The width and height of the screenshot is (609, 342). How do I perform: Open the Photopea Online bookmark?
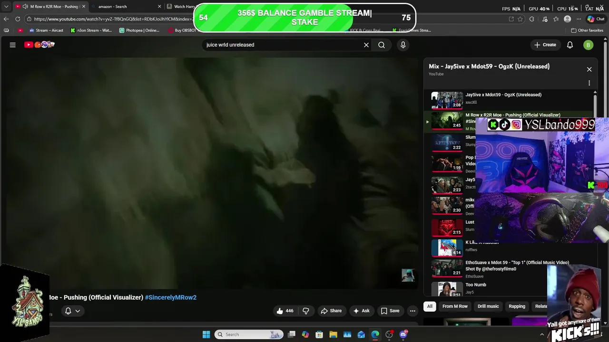click(139, 30)
